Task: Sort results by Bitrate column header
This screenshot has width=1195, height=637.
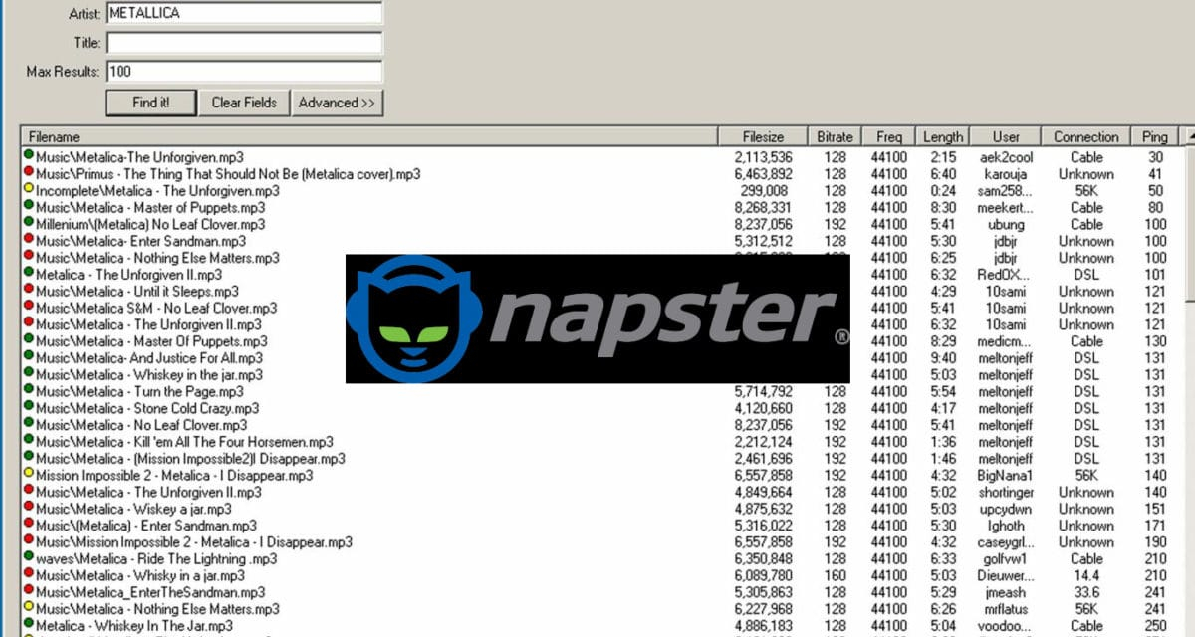Action: click(x=835, y=137)
